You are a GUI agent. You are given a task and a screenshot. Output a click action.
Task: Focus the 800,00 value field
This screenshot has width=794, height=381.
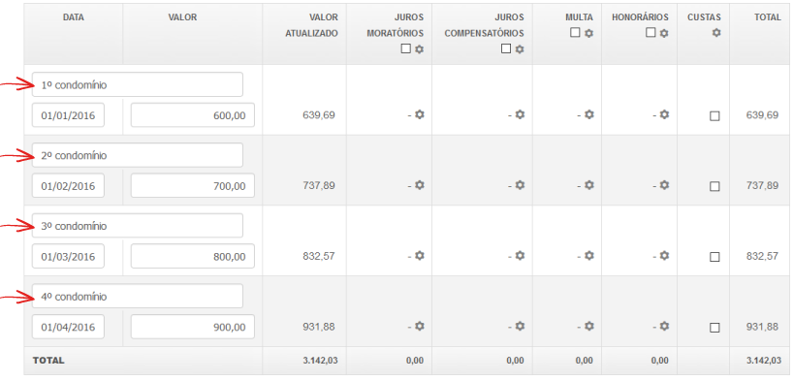coord(192,256)
